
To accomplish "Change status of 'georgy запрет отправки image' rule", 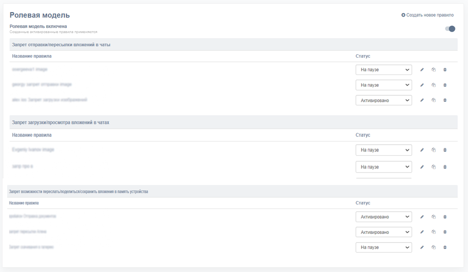I will coord(384,85).
